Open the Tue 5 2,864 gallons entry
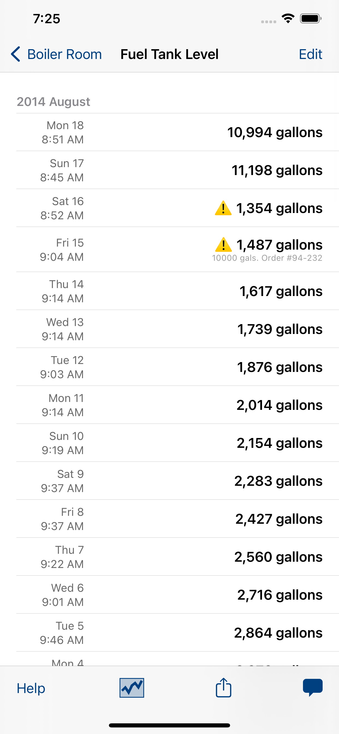 [177, 633]
